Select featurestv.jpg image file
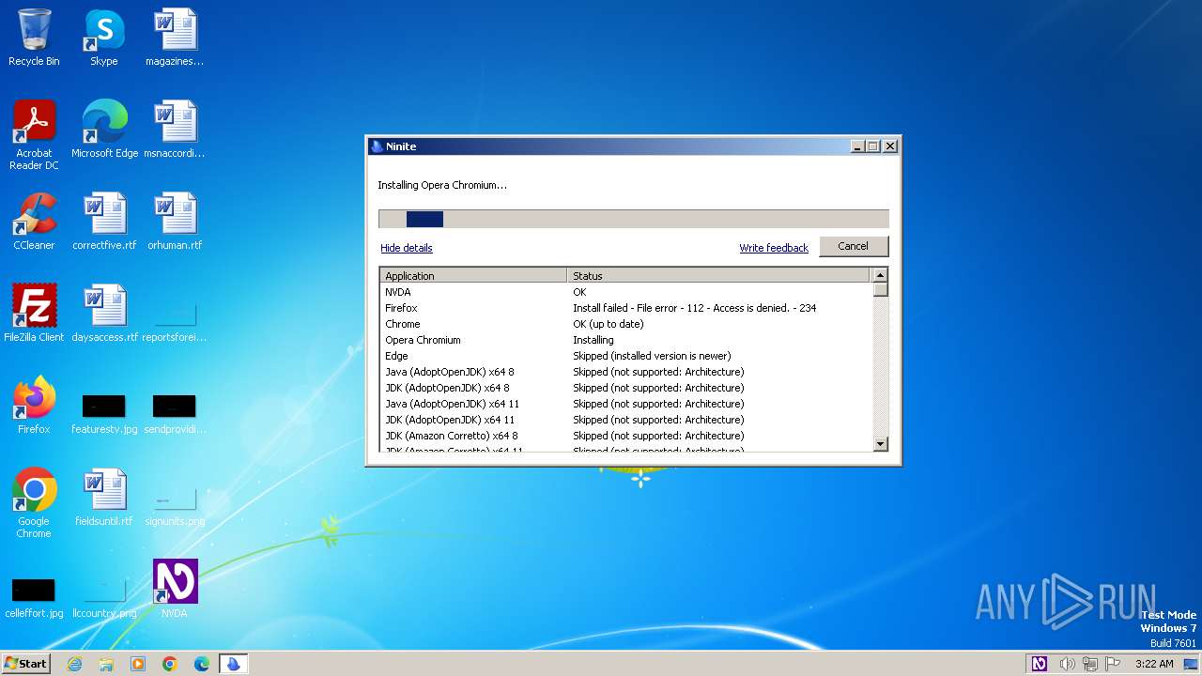The width and height of the screenshot is (1202, 676). point(104,413)
